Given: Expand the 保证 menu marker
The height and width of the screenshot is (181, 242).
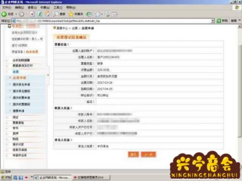Looking at the screenshot, I should coord(7,118).
